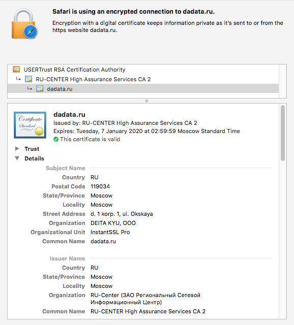This screenshot has height=325, width=294.
Task: Collapse the Details disclosure triangle
Action: coord(17,158)
